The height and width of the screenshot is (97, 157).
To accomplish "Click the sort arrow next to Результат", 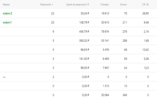I will 52,5.
